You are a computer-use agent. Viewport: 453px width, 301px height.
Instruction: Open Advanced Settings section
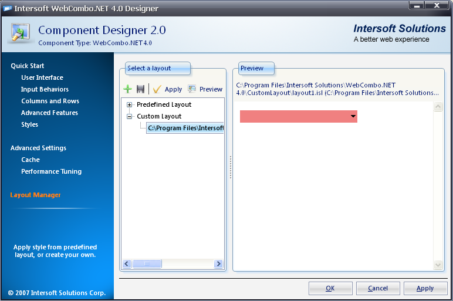tap(38, 148)
